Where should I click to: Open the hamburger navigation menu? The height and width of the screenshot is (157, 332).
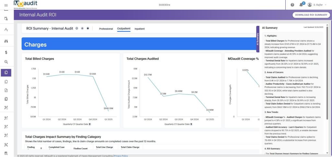(6, 5)
